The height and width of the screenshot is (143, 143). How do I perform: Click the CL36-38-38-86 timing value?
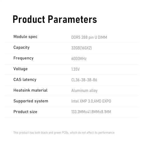84,80
